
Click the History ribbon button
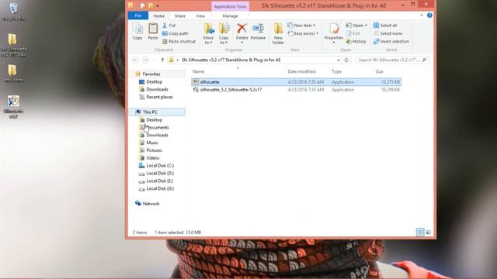click(x=356, y=41)
